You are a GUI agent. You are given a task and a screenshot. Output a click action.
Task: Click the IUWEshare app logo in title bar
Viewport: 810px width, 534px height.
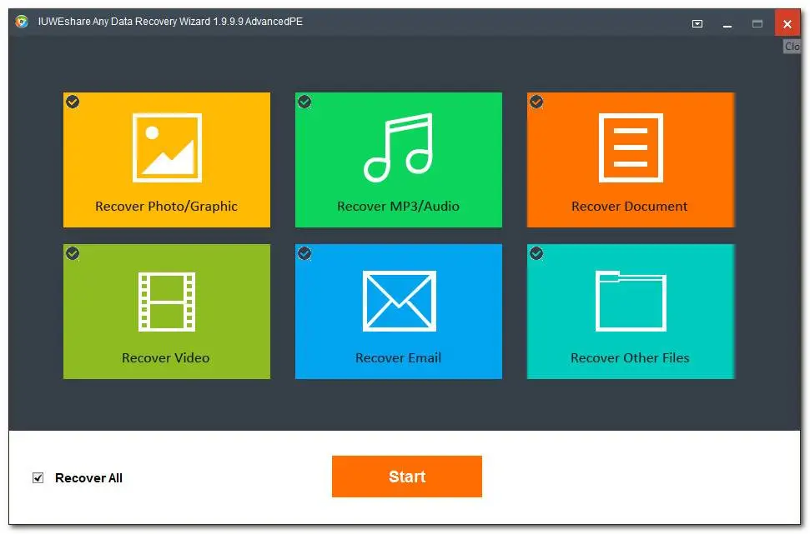pyautogui.click(x=22, y=22)
